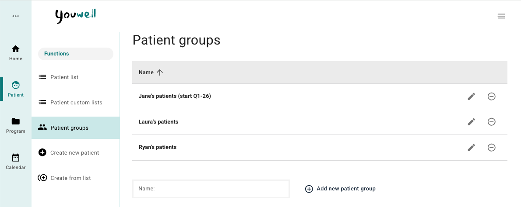Click the pencil icon for Jane's patients

(471, 97)
